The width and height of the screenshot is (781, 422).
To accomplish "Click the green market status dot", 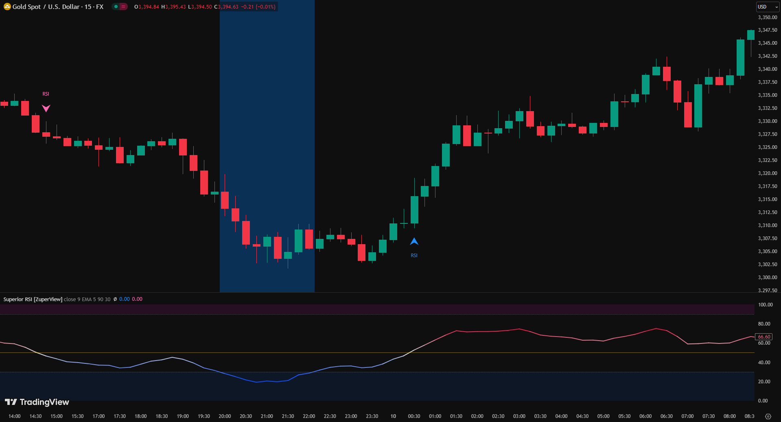I will click(116, 7).
